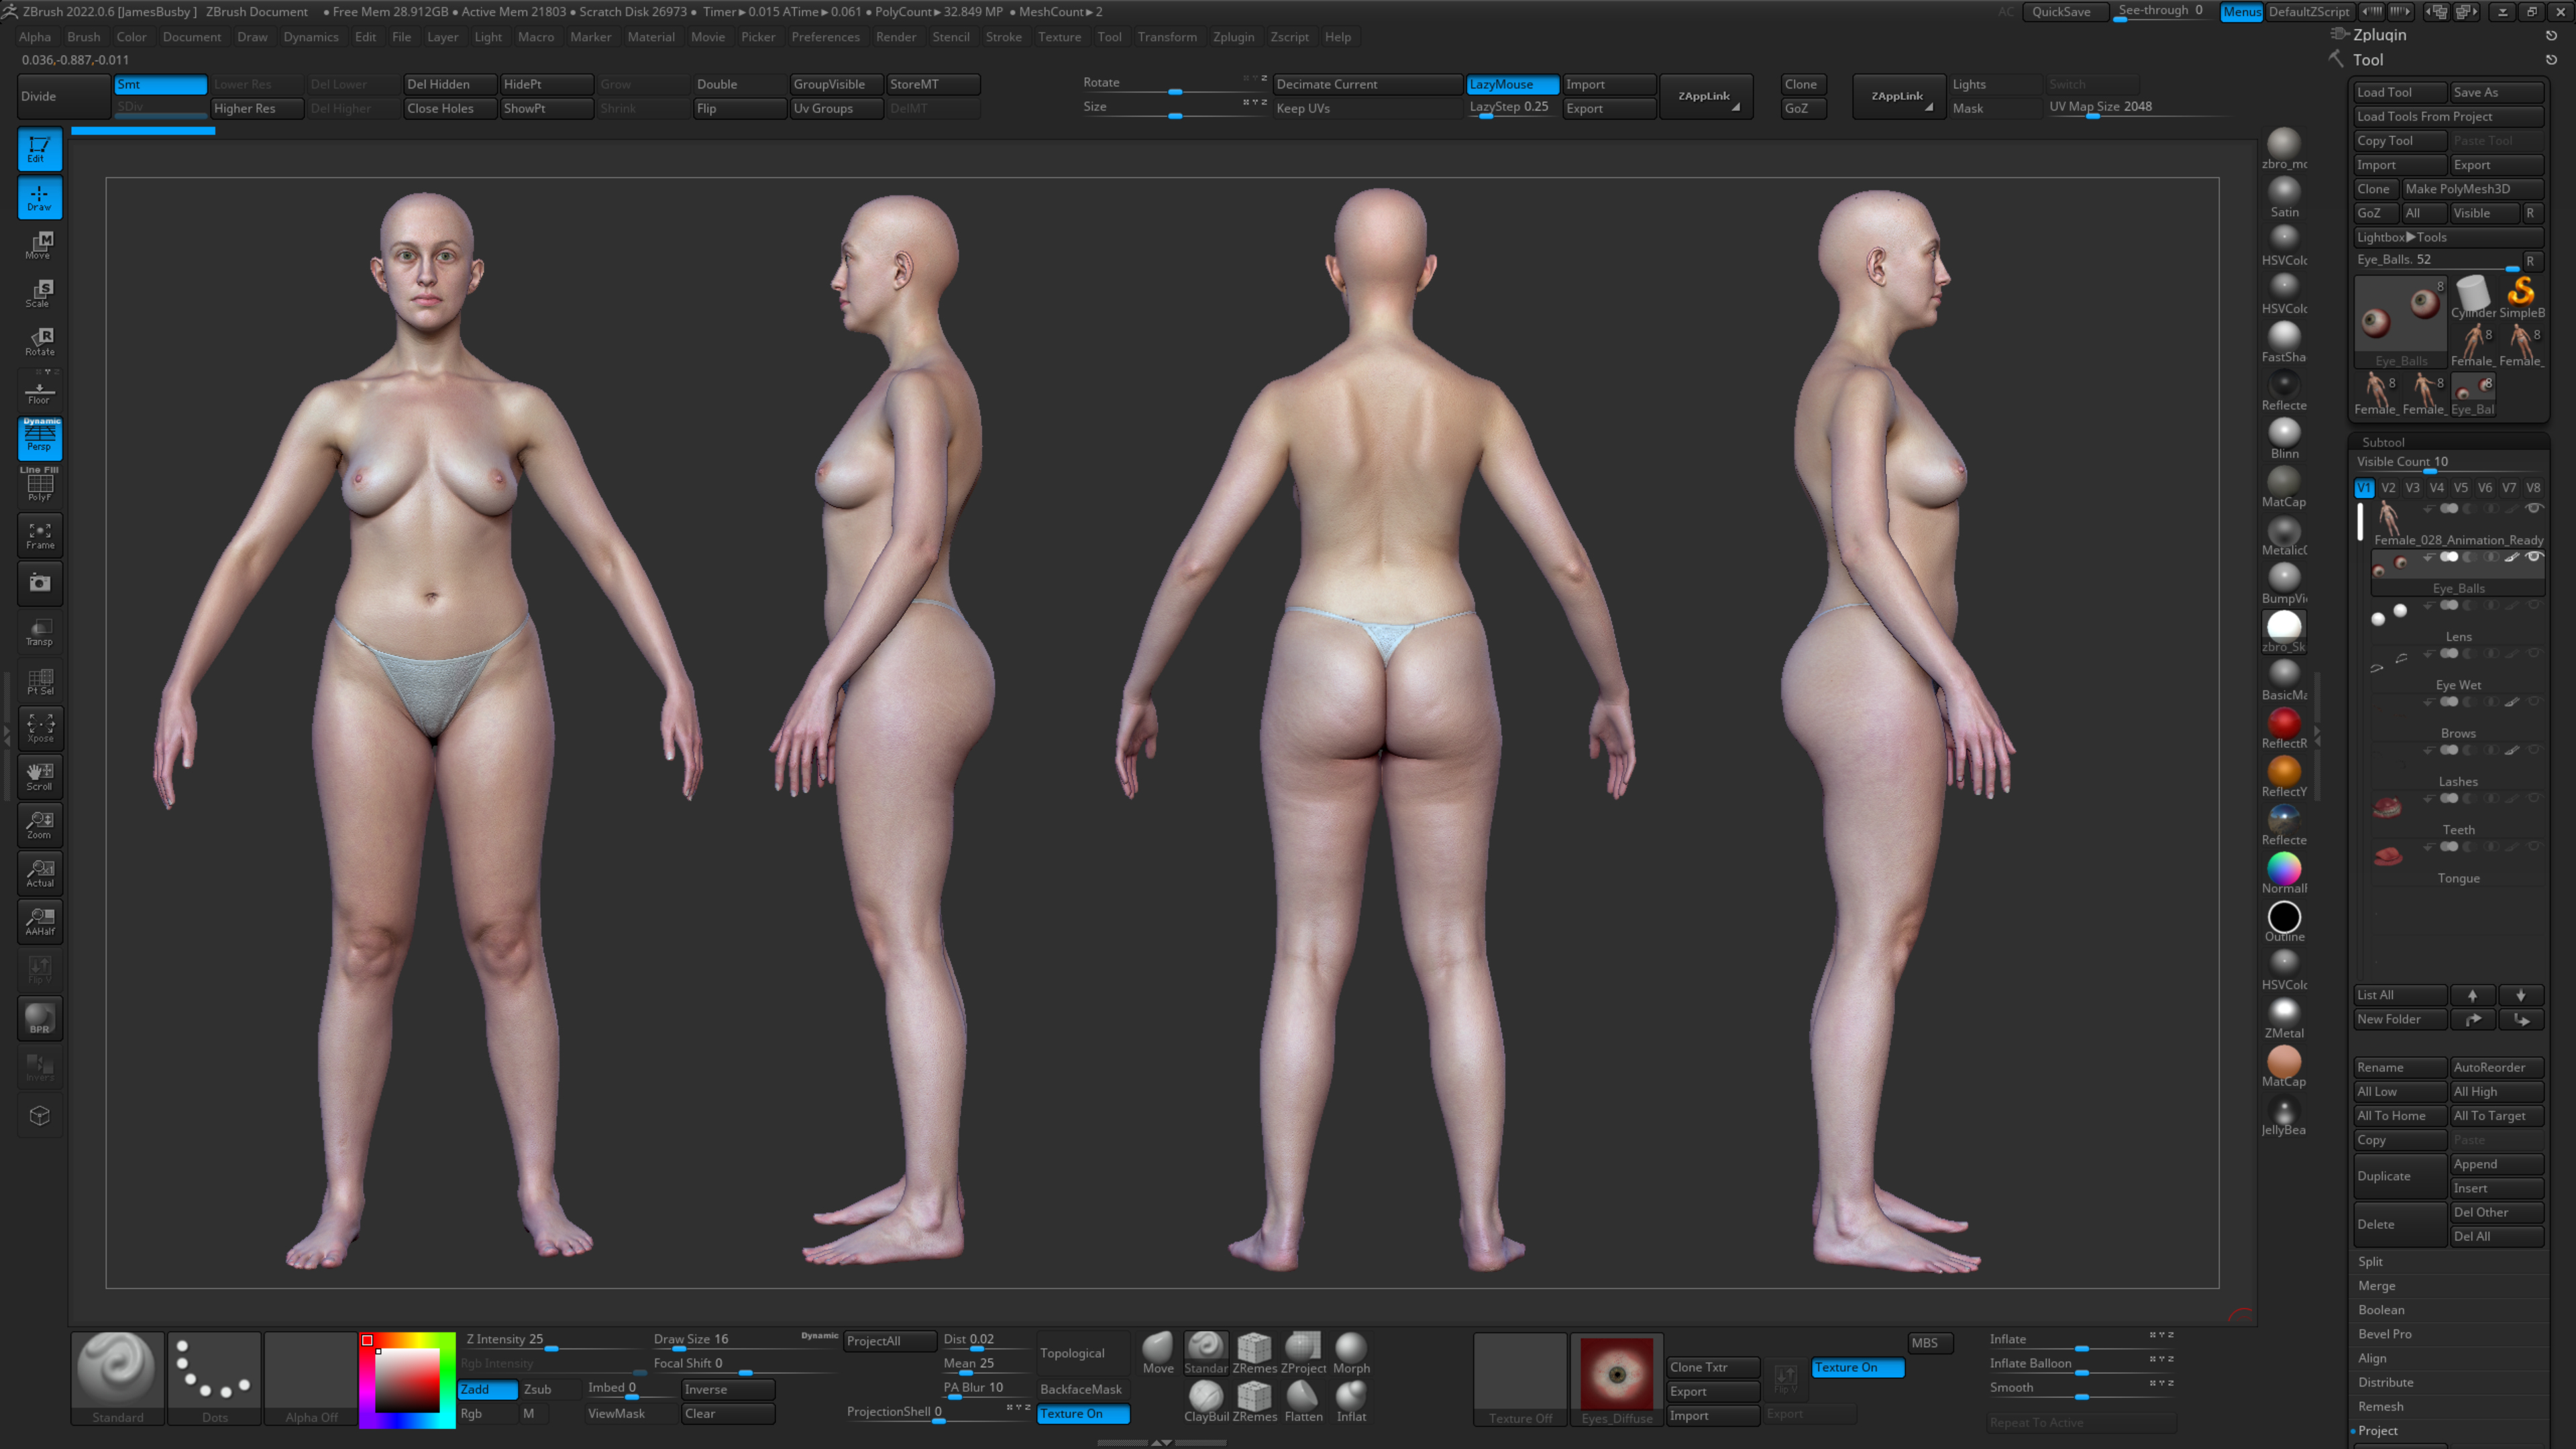Select the Move tool icon in left shelf

pos(40,245)
